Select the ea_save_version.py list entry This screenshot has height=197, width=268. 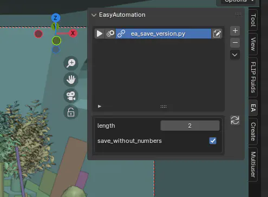(164, 34)
